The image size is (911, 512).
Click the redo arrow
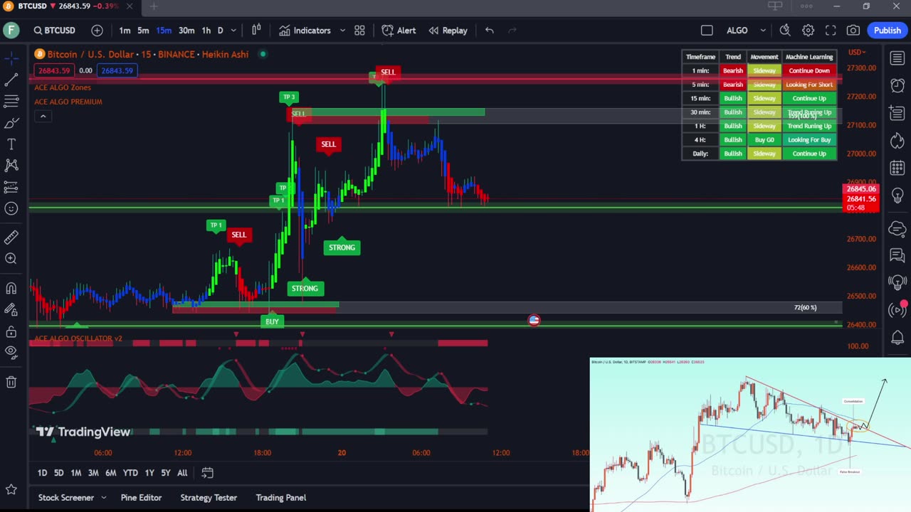[x=512, y=31]
